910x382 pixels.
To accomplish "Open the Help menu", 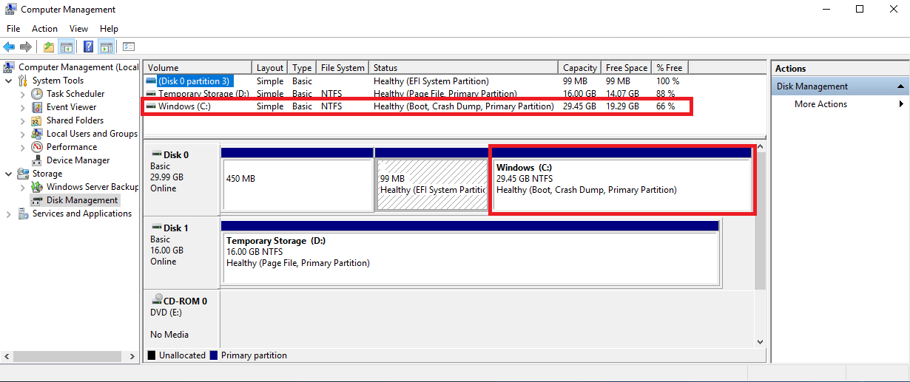I will tap(109, 29).
